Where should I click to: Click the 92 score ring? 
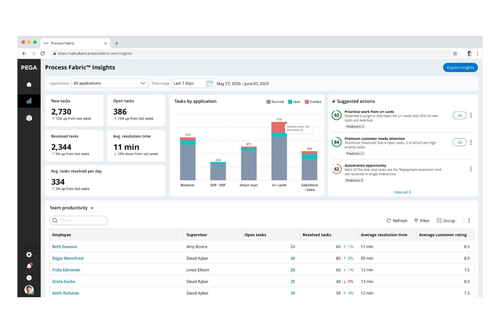(x=336, y=115)
